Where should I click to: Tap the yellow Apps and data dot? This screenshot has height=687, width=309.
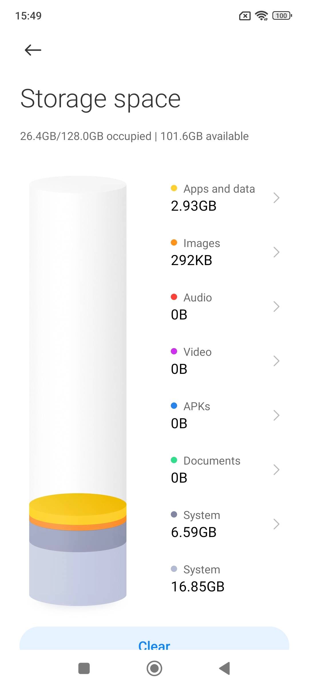[174, 188]
